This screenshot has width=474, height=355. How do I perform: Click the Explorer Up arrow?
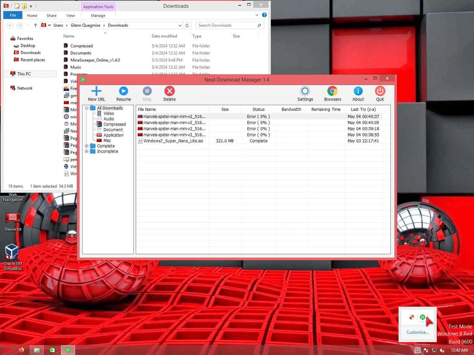coord(35,25)
